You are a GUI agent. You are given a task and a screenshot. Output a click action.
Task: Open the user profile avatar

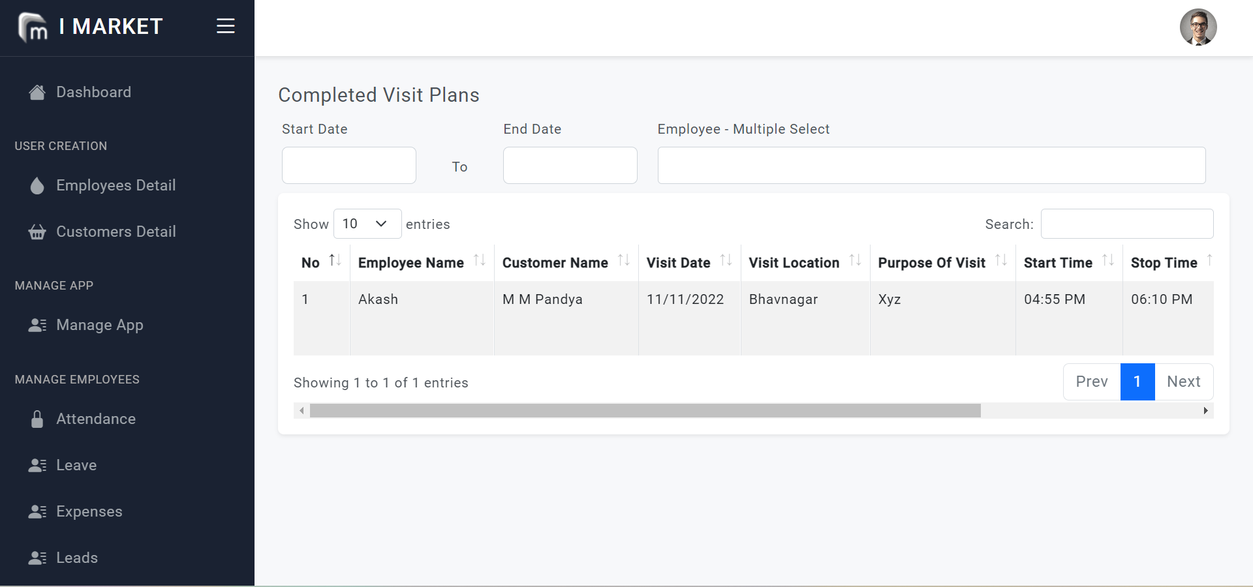(x=1198, y=27)
